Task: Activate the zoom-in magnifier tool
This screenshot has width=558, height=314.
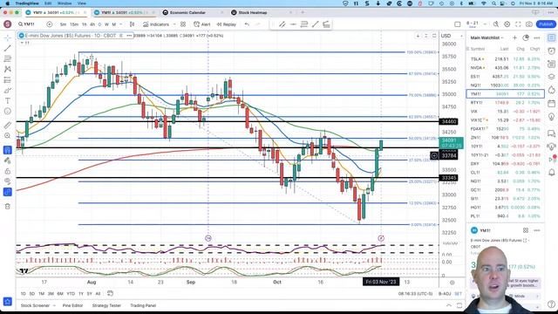Action: [x=8, y=136]
